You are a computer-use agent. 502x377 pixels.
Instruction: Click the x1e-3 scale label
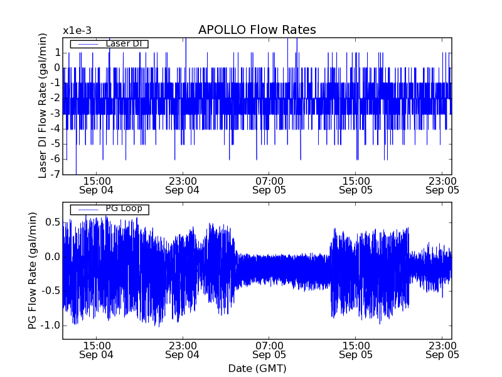[77, 31]
